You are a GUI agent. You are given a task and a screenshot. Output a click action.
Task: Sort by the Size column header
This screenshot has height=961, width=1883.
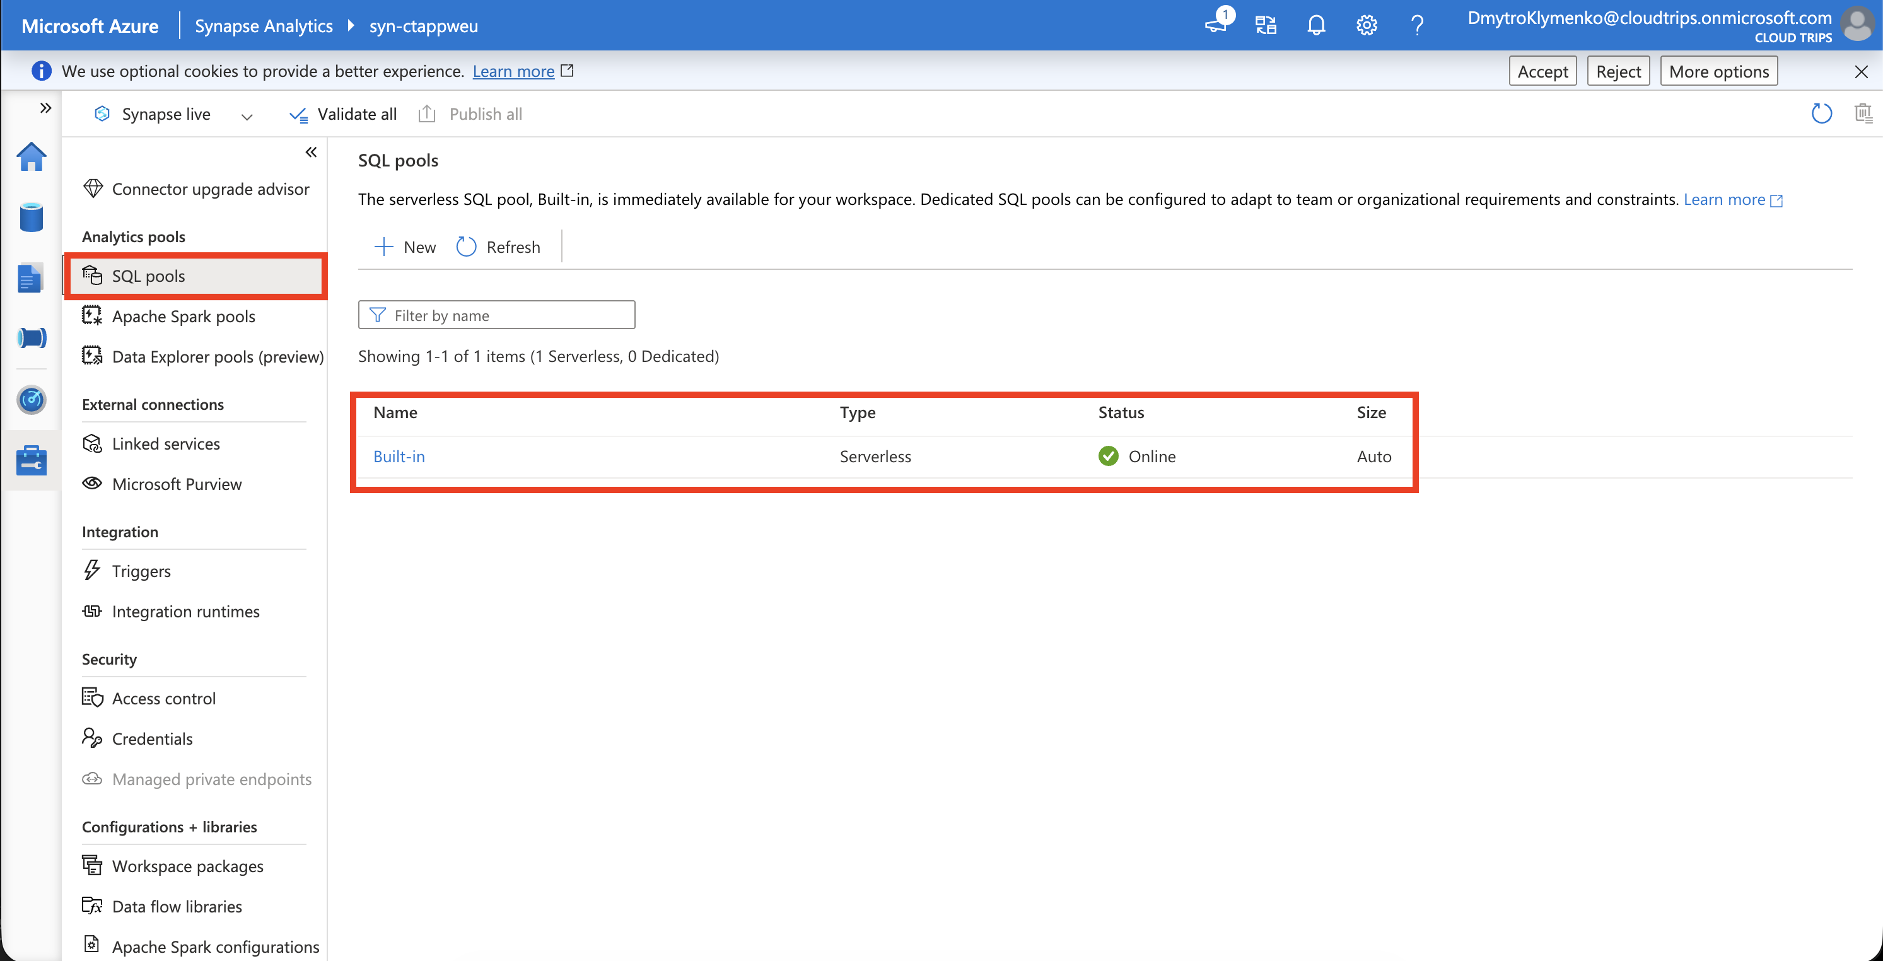(1372, 412)
